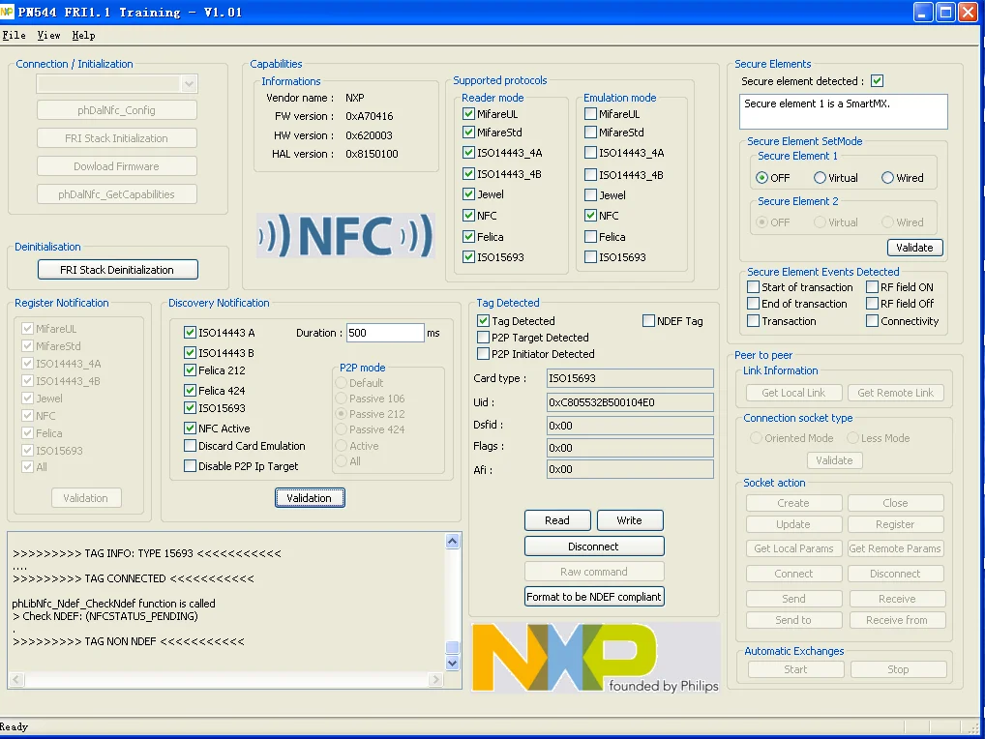
Task: Select Wired for Secure Element 1
Action: click(887, 178)
